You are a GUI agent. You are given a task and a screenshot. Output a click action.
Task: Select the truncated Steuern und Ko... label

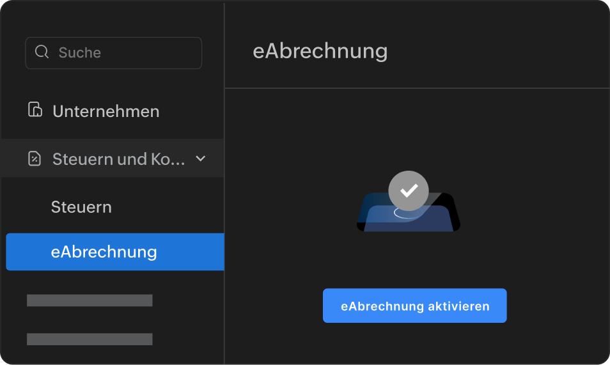pos(118,159)
